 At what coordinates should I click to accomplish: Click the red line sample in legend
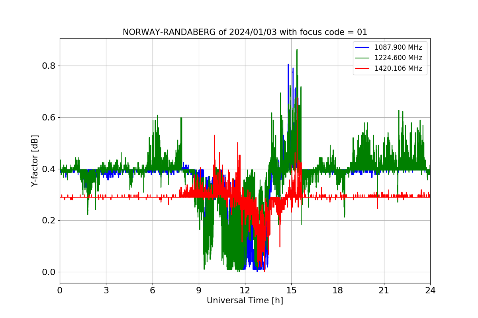(x=362, y=68)
